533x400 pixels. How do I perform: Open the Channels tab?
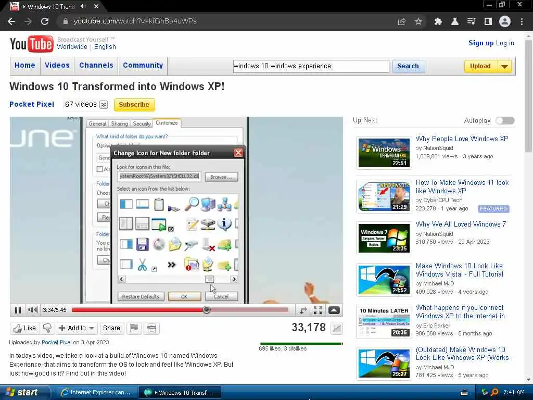[96, 65]
